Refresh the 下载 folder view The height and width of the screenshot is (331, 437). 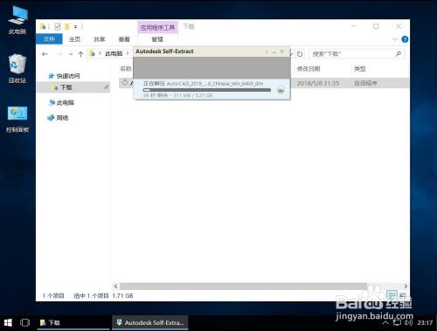[300, 54]
